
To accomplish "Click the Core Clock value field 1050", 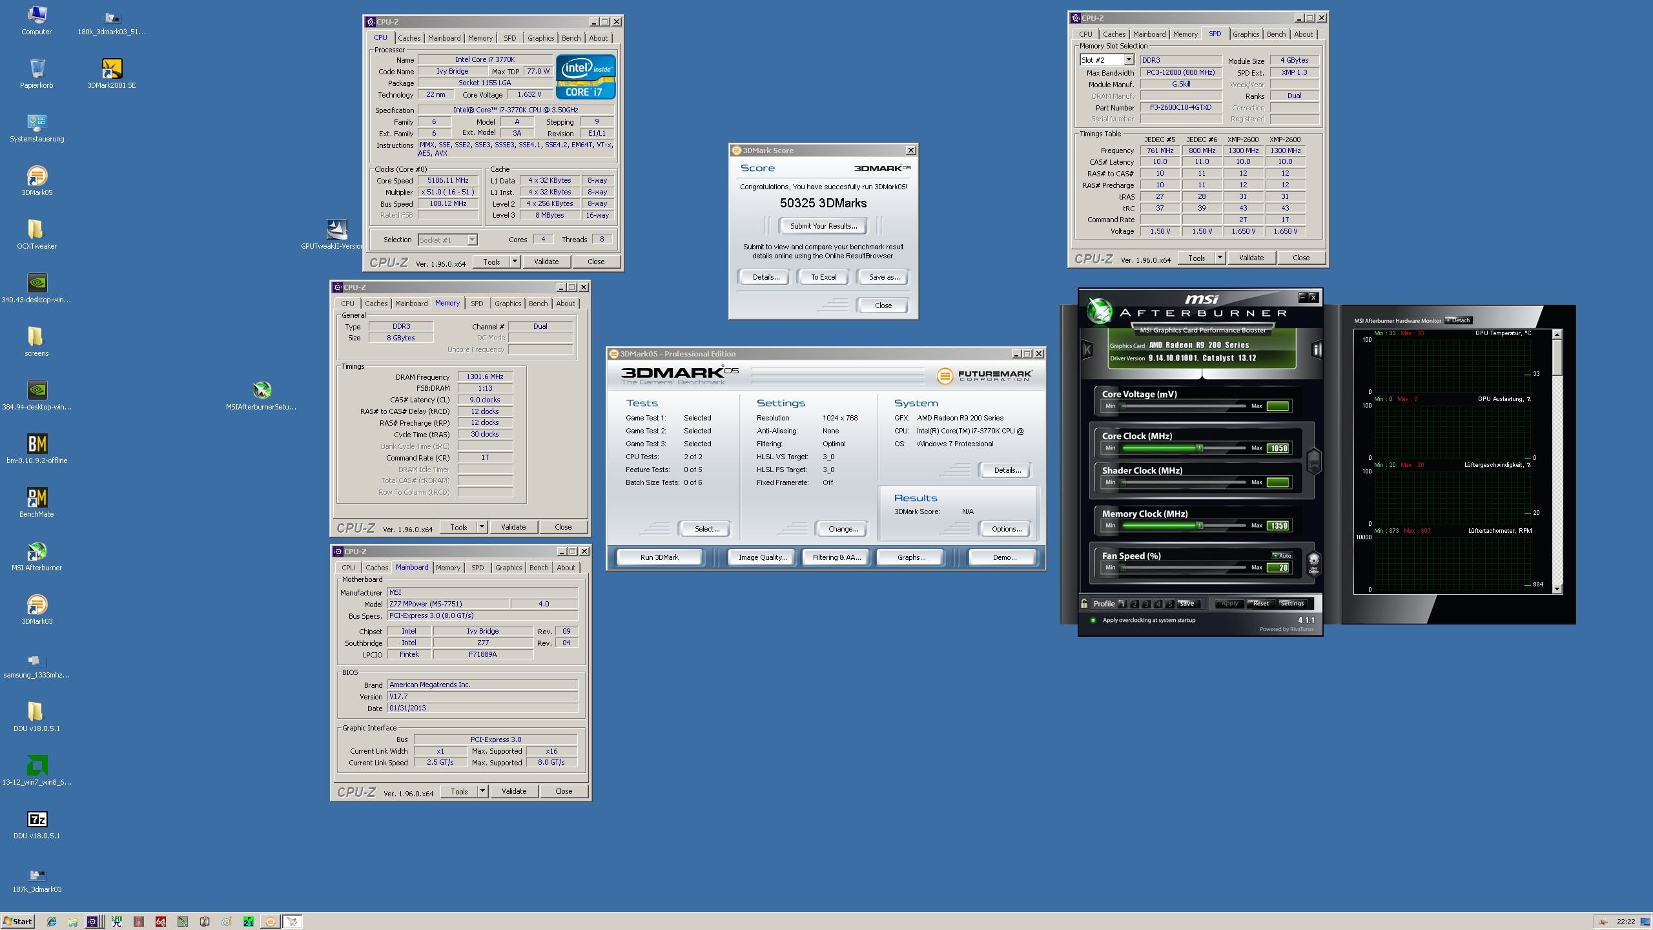I will [x=1278, y=448].
